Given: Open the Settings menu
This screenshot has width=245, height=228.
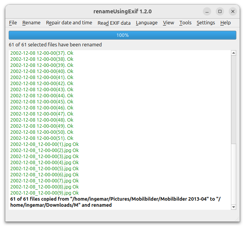Looking at the screenshot, I should click(x=206, y=23).
